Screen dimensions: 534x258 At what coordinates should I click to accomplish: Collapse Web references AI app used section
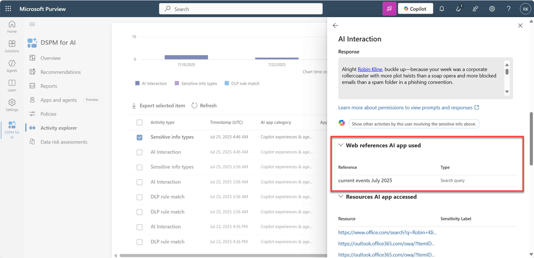pos(341,145)
